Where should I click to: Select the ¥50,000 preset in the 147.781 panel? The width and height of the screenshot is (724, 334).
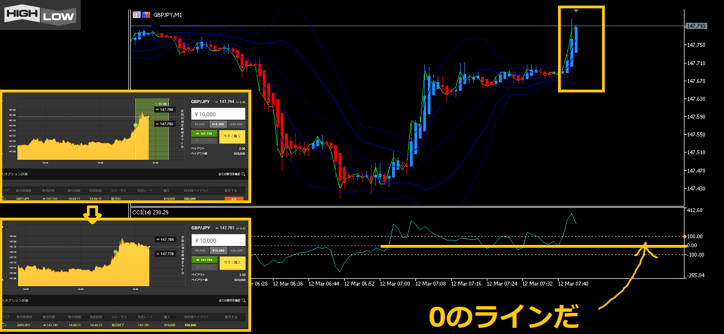(x=236, y=250)
